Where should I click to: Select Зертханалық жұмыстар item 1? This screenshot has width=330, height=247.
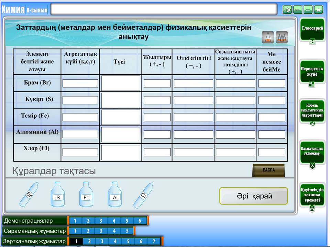76,241
